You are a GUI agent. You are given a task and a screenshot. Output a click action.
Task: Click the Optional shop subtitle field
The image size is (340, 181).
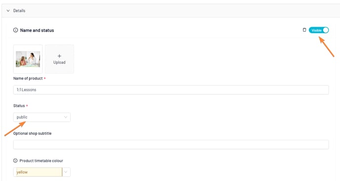coord(171,145)
